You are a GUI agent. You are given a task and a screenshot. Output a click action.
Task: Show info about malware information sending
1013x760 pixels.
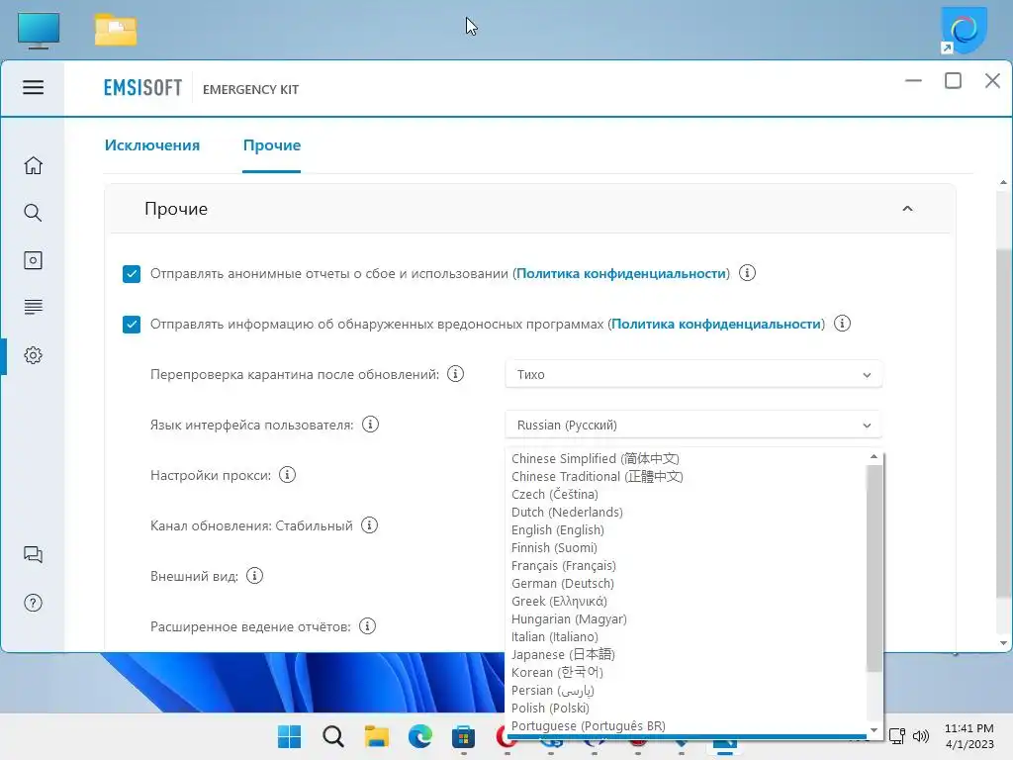coord(842,324)
